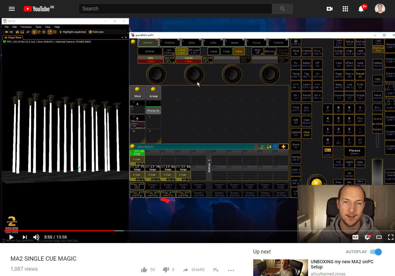Open the Link Feature dropdown
The height and width of the screenshot is (276, 395).
pos(169,51)
